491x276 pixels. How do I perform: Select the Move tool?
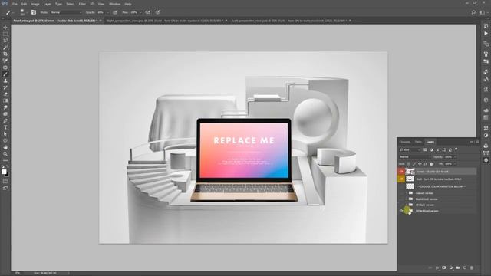point(5,28)
